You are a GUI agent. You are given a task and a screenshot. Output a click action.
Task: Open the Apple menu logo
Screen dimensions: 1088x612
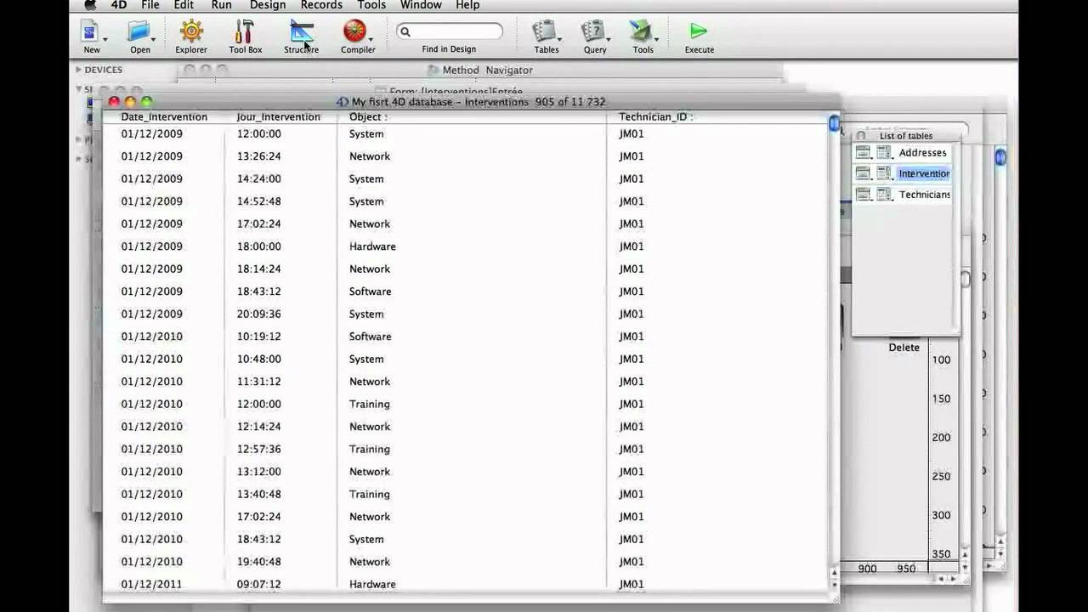(x=91, y=5)
